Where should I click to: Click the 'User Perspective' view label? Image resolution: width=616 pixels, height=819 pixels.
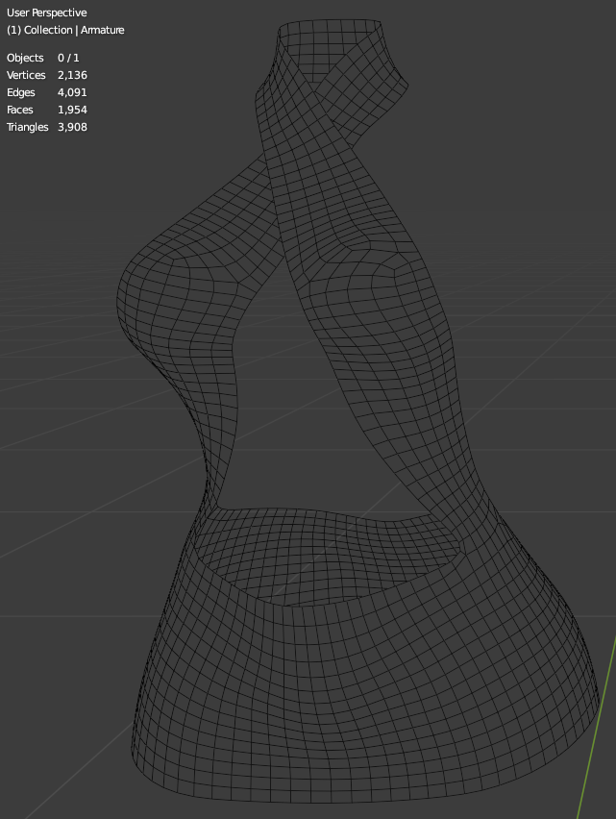pyautogui.click(x=46, y=12)
